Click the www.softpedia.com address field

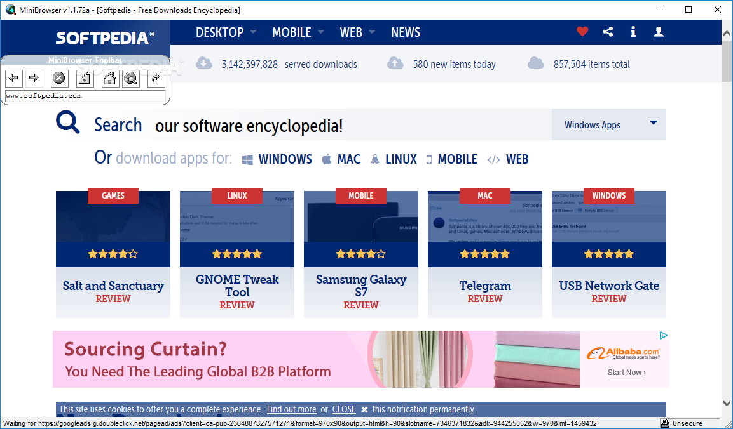(x=85, y=96)
